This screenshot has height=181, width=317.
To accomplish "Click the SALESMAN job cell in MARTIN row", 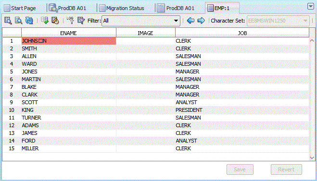I will point(242,79).
